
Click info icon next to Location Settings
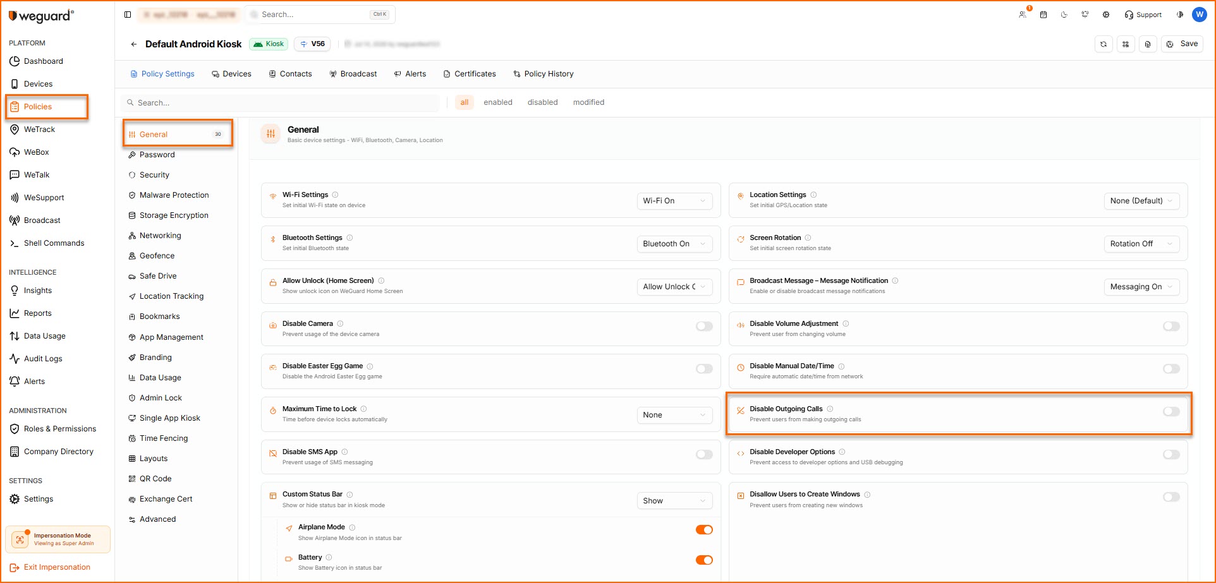[x=813, y=195]
